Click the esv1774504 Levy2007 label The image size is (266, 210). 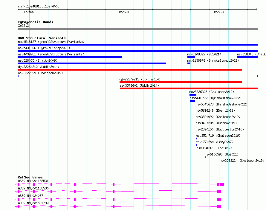point(215,142)
